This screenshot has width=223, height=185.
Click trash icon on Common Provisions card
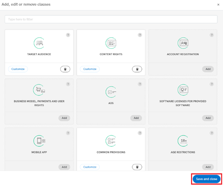click(x=137, y=167)
